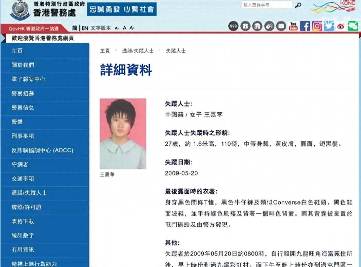361x267 pixels.
Task: Click the 999 emergency icon
Action: [233, 26]
